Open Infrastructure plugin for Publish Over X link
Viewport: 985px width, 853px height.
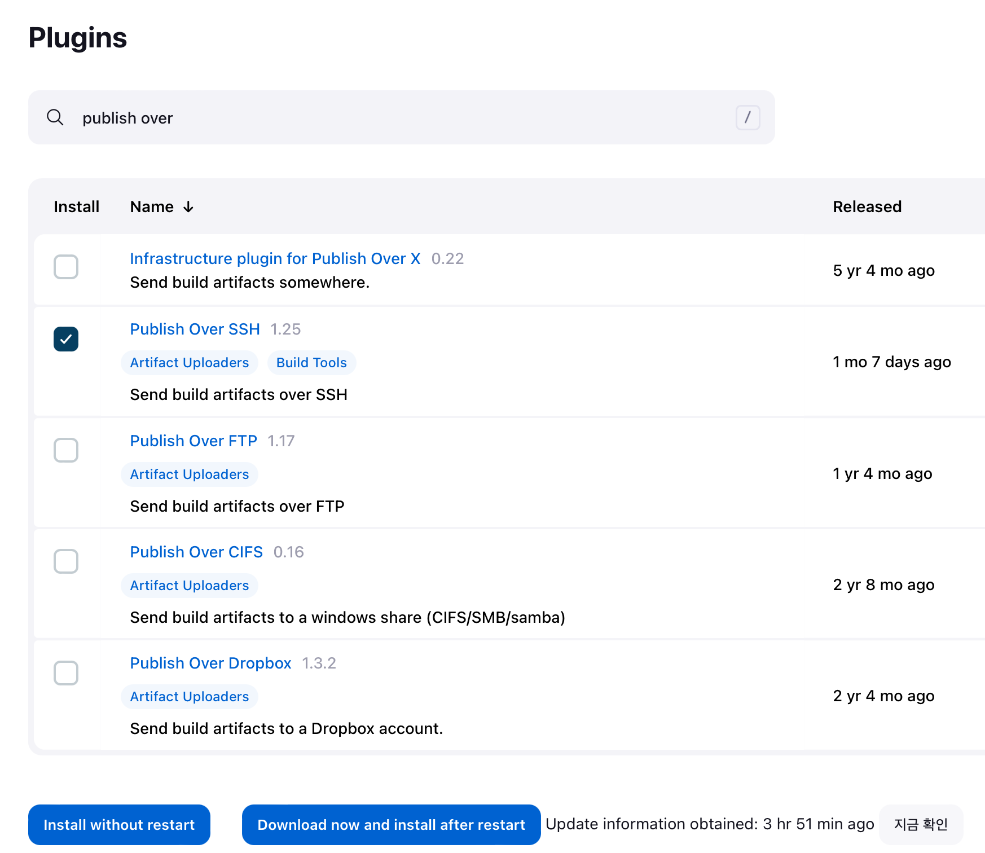pos(275,258)
